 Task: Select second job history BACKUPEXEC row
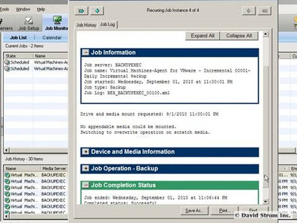36,181
